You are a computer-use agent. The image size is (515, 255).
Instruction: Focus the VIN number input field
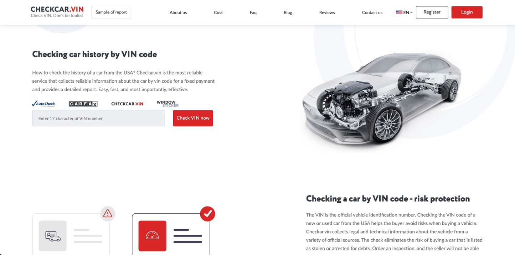pos(98,118)
